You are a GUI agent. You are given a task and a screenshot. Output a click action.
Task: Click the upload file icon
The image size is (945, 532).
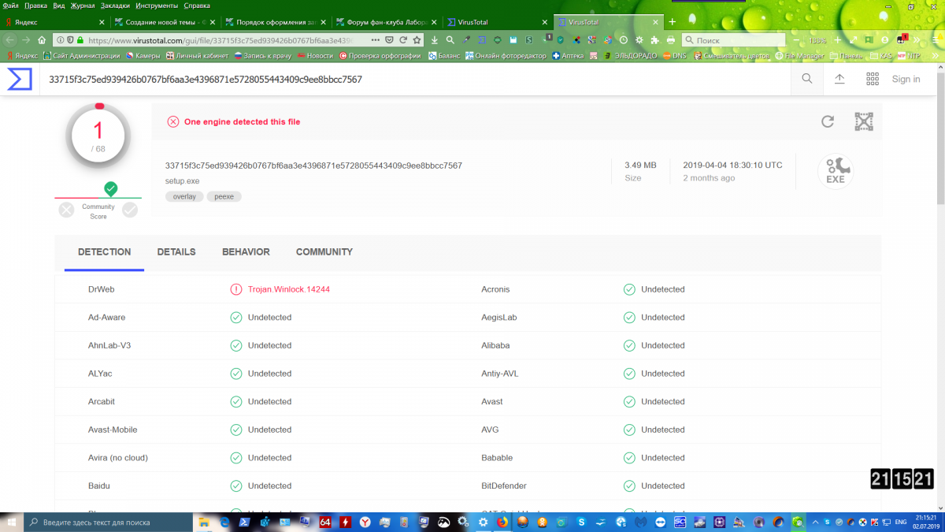pos(839,79)
